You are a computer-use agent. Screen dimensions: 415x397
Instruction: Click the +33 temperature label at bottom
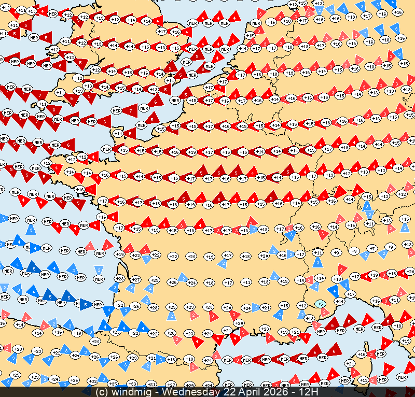click(132, 384)
